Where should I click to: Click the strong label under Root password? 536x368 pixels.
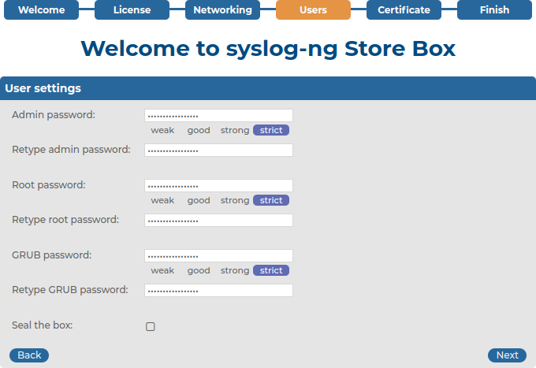click(x=235, y=200)
